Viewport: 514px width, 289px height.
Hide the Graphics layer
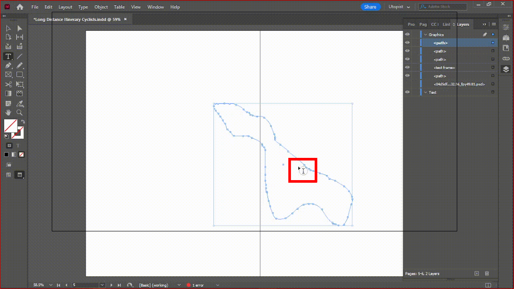pyautogui.click(x=407, y=34)
